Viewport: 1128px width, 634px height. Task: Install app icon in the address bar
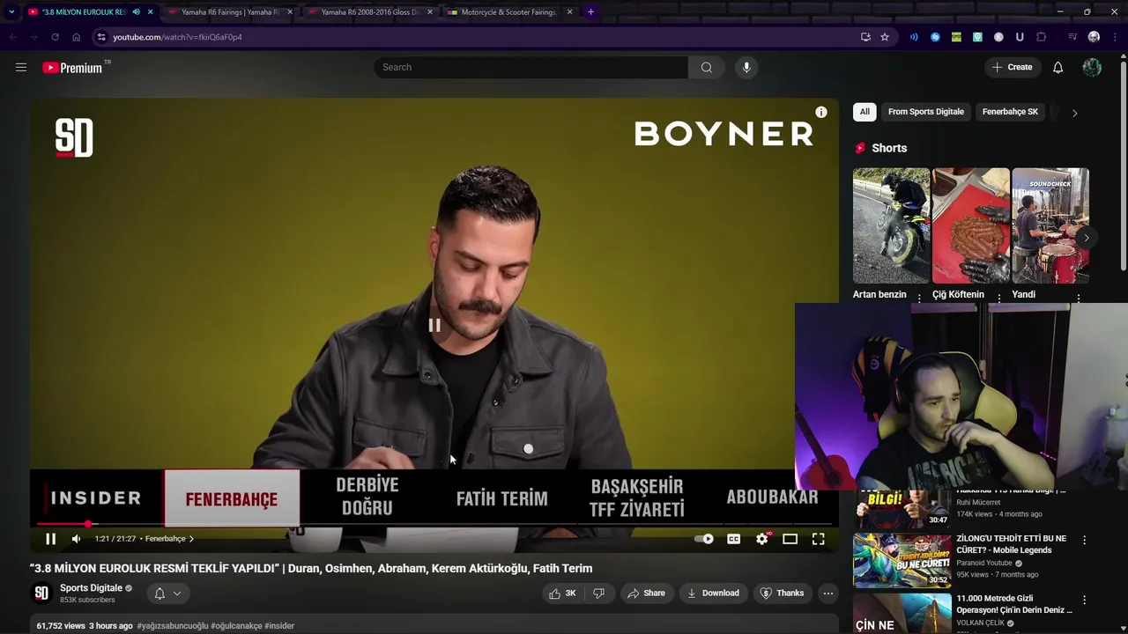[865, 37]
